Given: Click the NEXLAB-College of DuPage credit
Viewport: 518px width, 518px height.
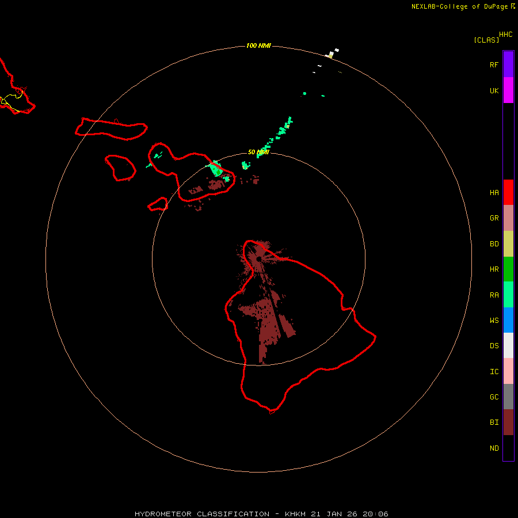Looking at the screenshot, I should tap(463, 6).
